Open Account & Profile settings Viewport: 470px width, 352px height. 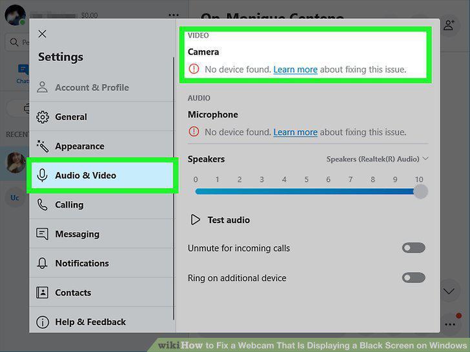tap(102, 88)
